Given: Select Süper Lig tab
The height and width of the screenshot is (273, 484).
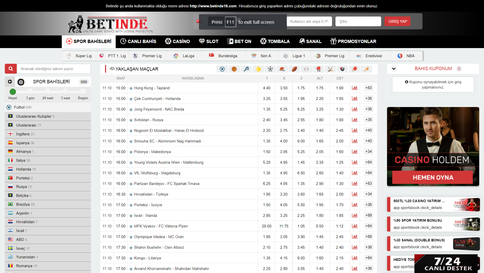Looking at the screenshot, I should click(79, 56).
